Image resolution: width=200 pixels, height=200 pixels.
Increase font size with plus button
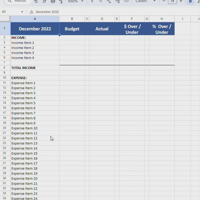181,1
